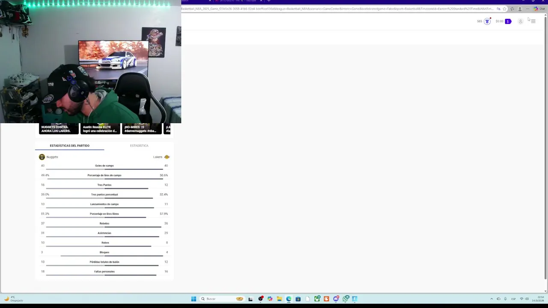Viewport: 548px width, 308px height.
Task: Click the Nuggets team logo
Action: (x=42, y=157)
